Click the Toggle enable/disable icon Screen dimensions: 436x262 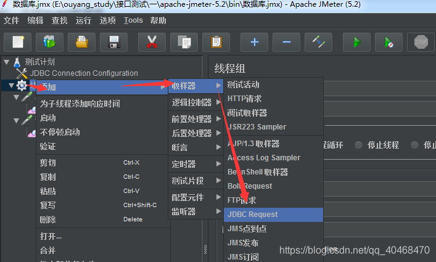pyautogui.click(x=319, y=43)
